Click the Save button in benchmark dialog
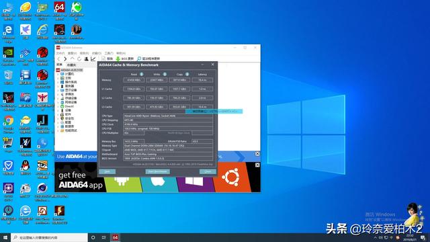The height and width of the screenshot is (242, 430). 107,171
